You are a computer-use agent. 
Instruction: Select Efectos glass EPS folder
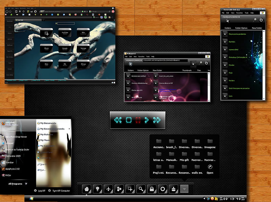(x=134, y=90)
